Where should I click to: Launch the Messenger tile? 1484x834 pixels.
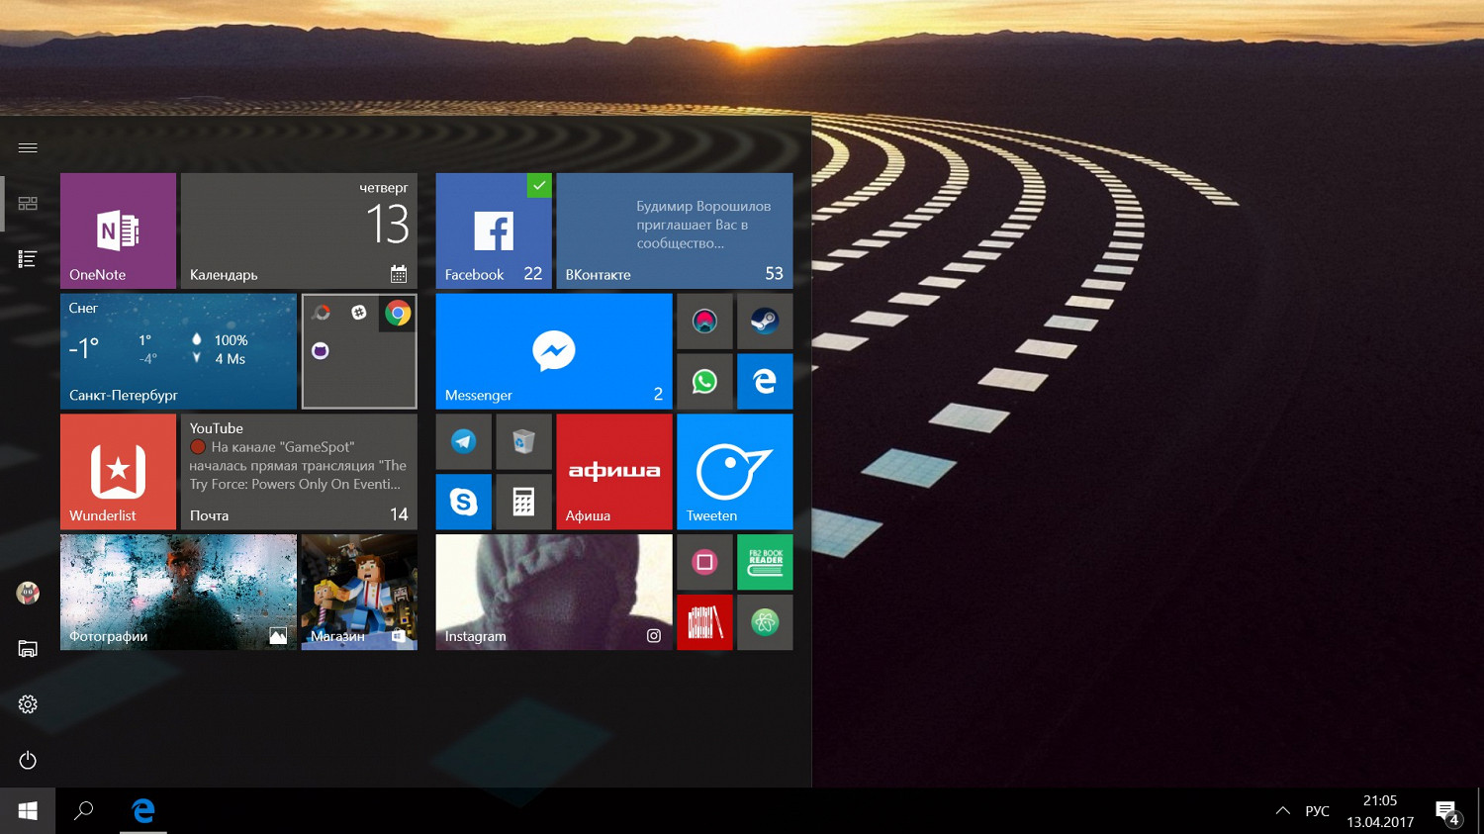point(554,351)
